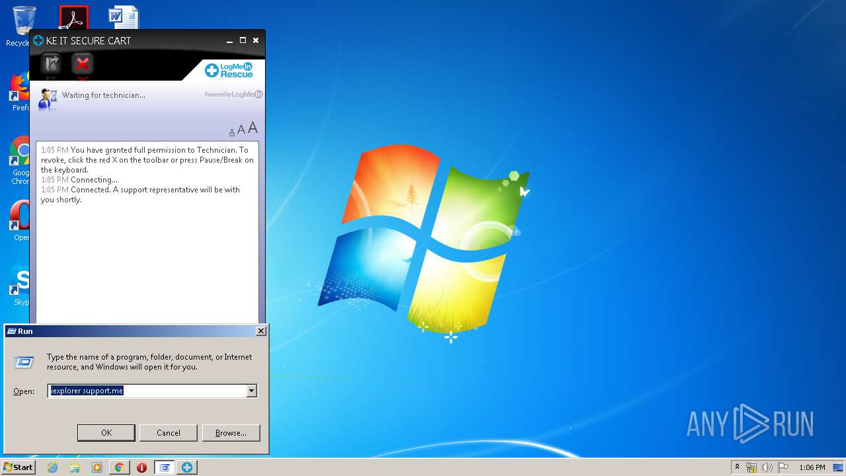This screenshot has width=846, height=476.
Task: Open Opera from the taskbar
Action: tap(141, 467)
